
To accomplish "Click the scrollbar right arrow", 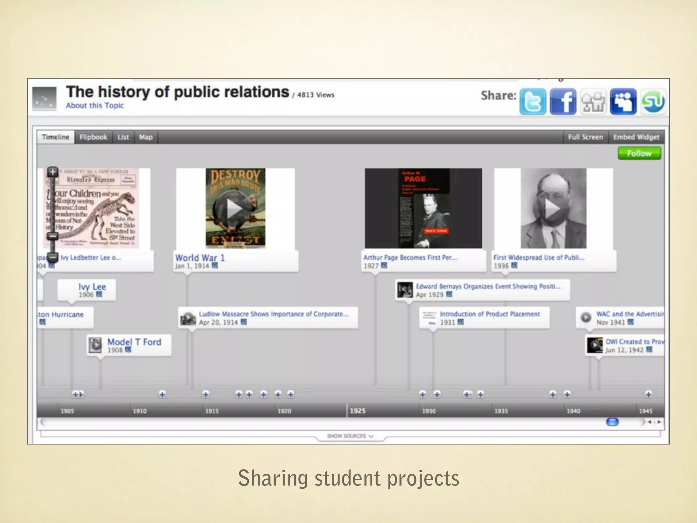I will 659,422.
